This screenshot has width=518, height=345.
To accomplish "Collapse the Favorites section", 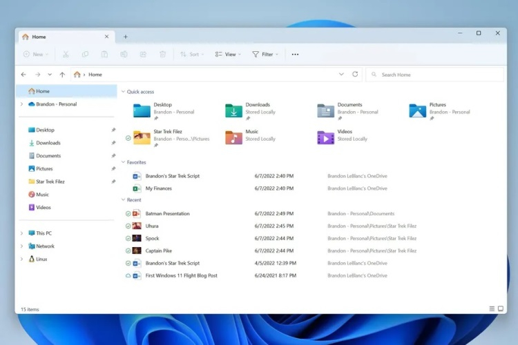I will point(123,162).
